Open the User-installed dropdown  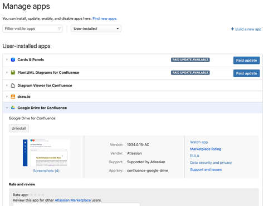[x=96, y=29]
